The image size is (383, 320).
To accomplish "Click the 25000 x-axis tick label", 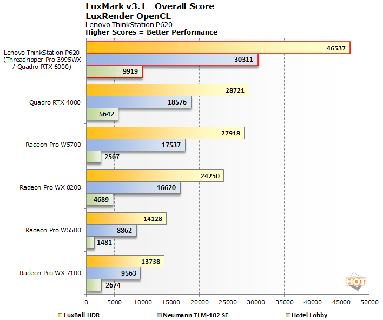I will click(x=228, y=302).
